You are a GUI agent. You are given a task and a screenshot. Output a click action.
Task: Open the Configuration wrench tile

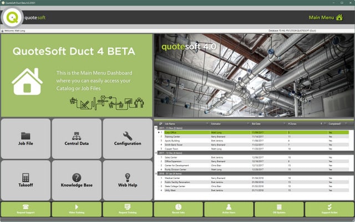coord(128,138)
